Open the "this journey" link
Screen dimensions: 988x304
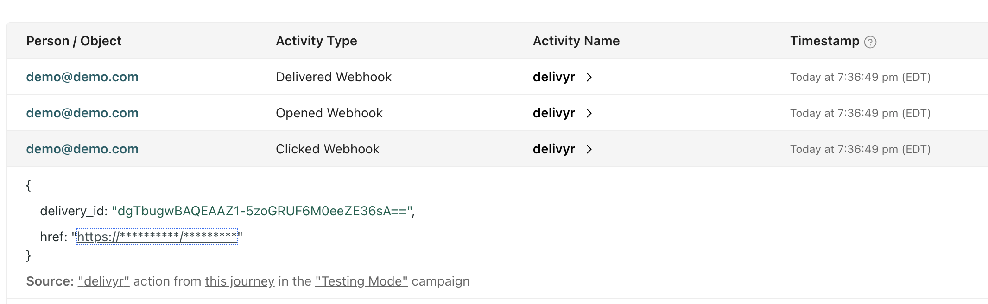coord(240,281)
